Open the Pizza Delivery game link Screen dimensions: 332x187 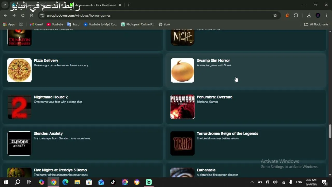(46, 61)
